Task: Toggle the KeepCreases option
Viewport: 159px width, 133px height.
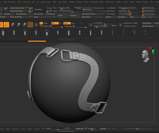Action: coord(99,8)
